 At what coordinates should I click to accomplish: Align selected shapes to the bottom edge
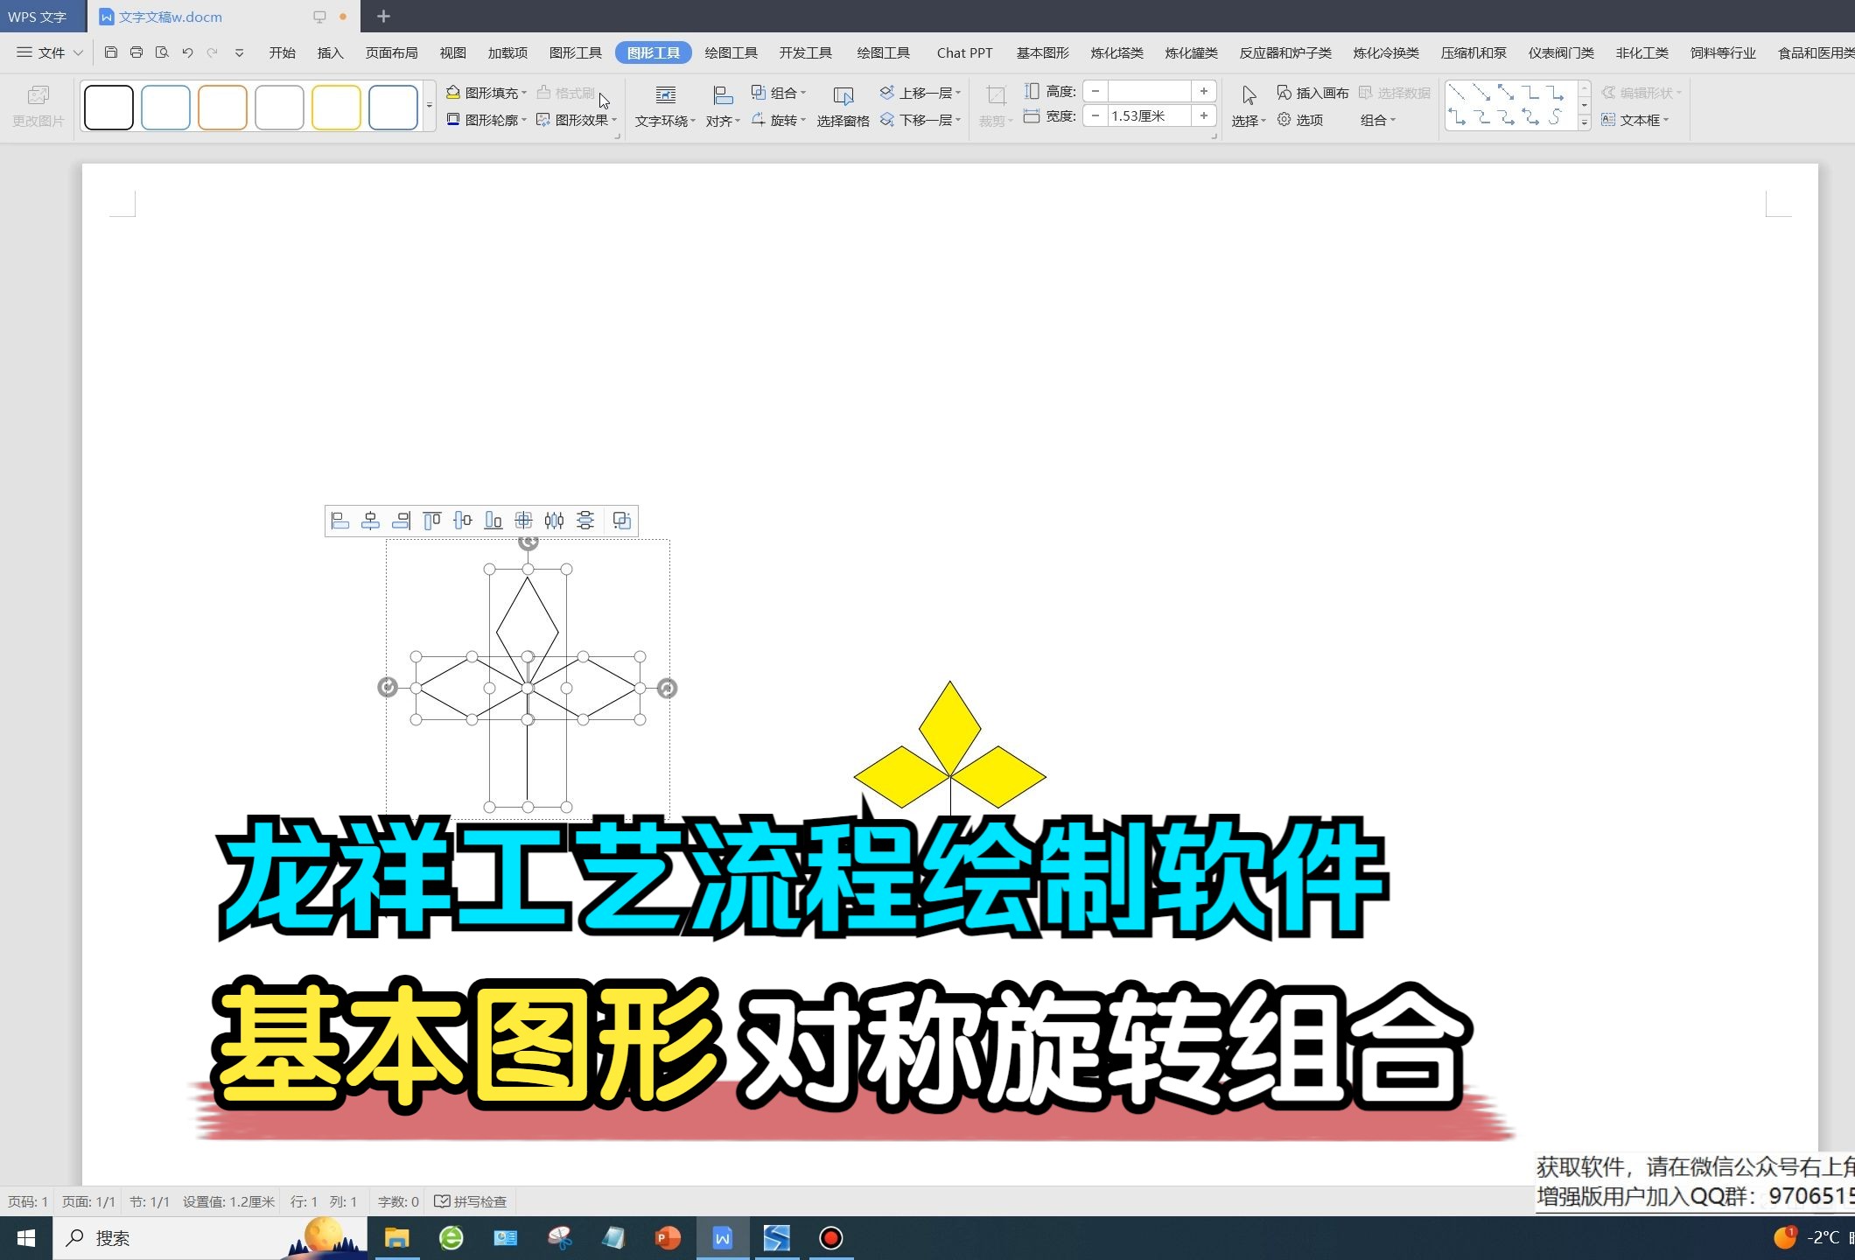[x=493, y=521]
